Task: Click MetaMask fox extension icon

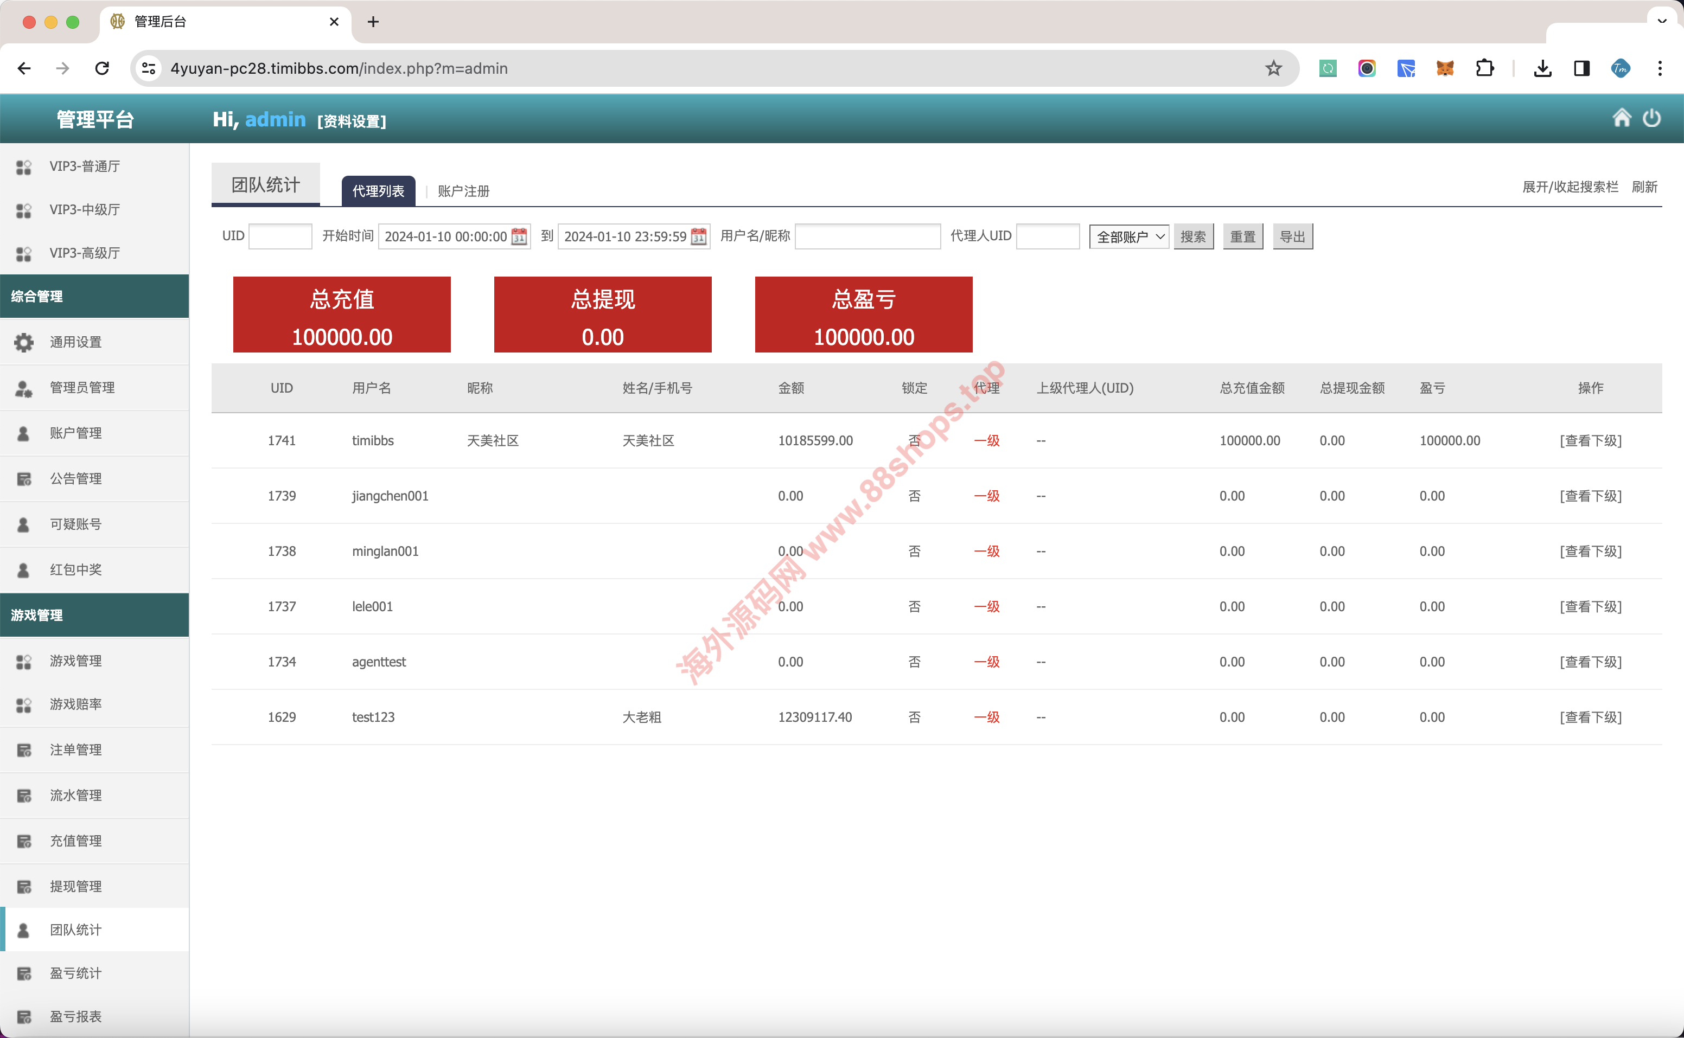Action: click(x=1445, y=68)
